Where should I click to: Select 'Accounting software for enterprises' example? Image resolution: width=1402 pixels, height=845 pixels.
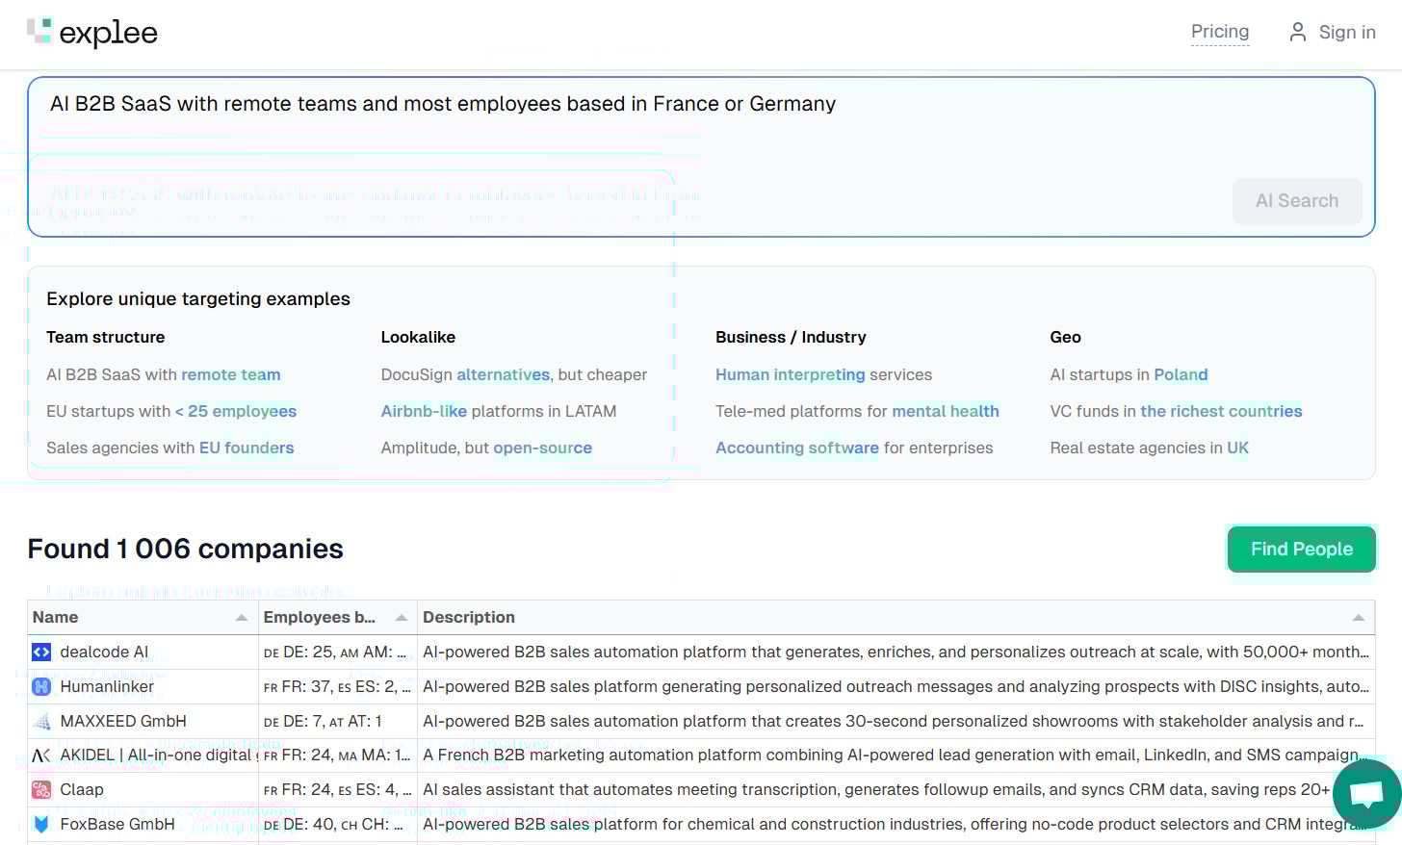coord(854,448)
